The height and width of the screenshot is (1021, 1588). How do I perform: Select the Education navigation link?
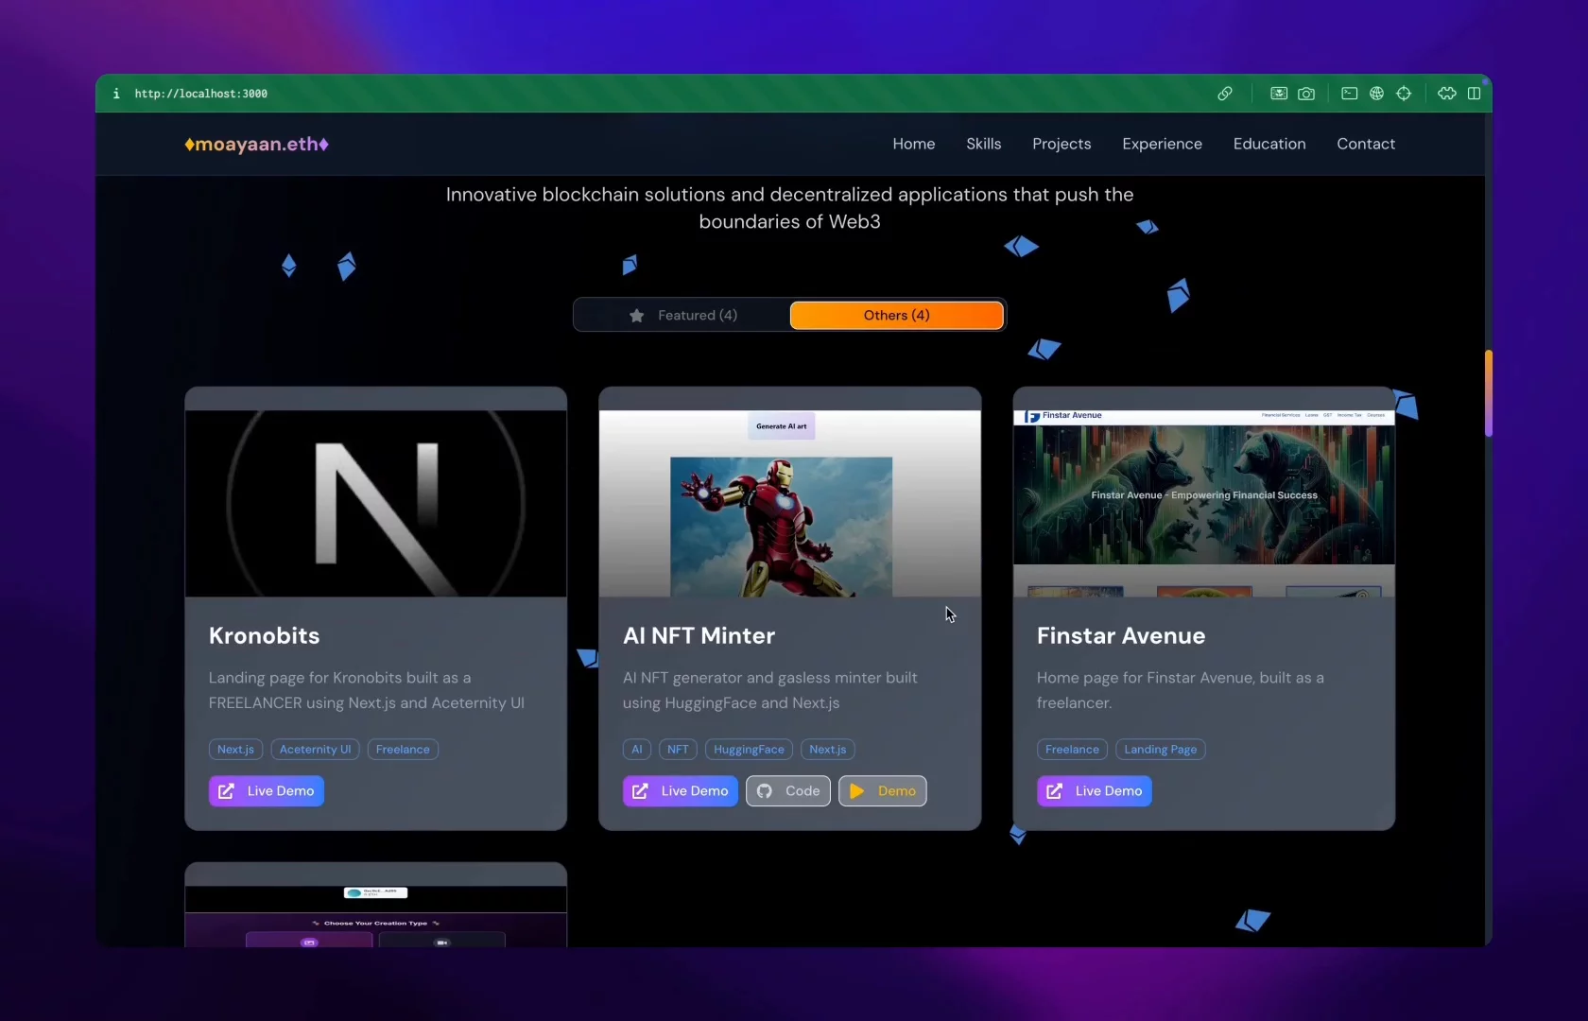[1269, 144]
